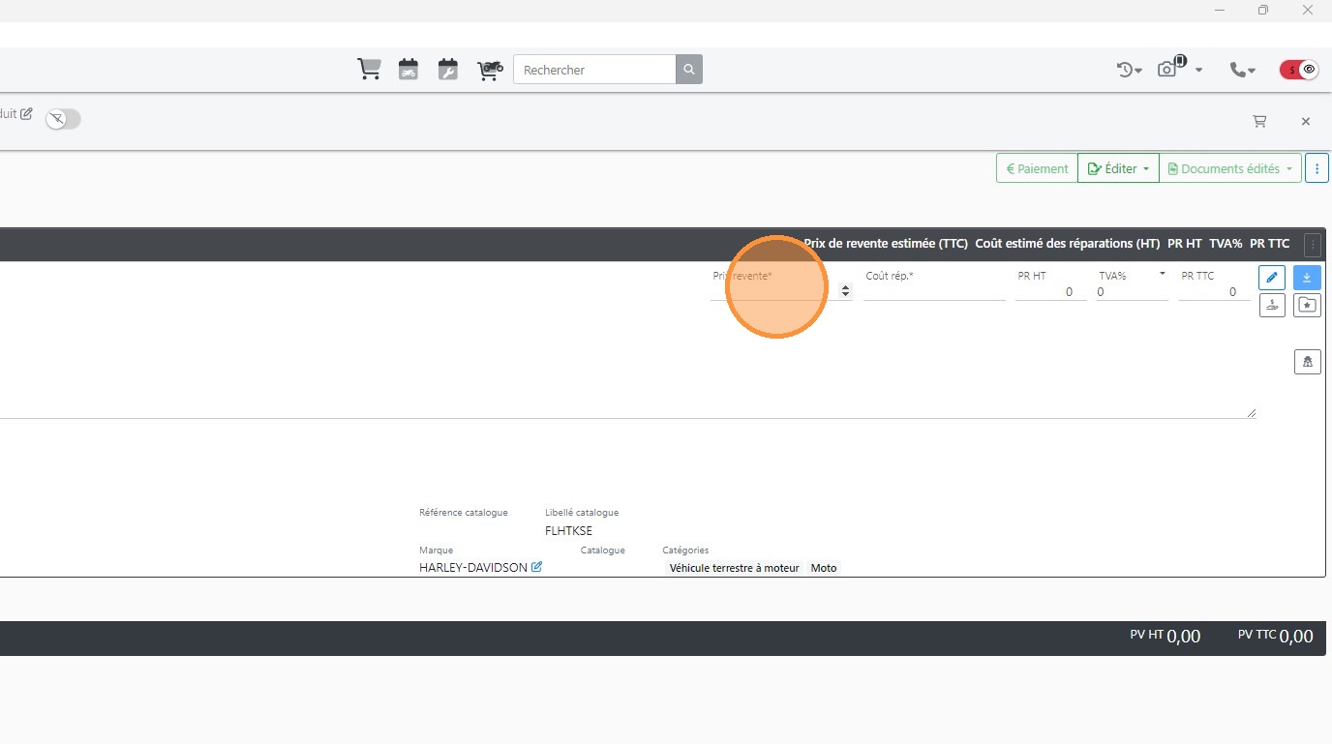Image resolution: width=1332 pixels, height=744 pixels.
Task: Open the workshop wrench calendar icon
Action: (x=447, y=70)
